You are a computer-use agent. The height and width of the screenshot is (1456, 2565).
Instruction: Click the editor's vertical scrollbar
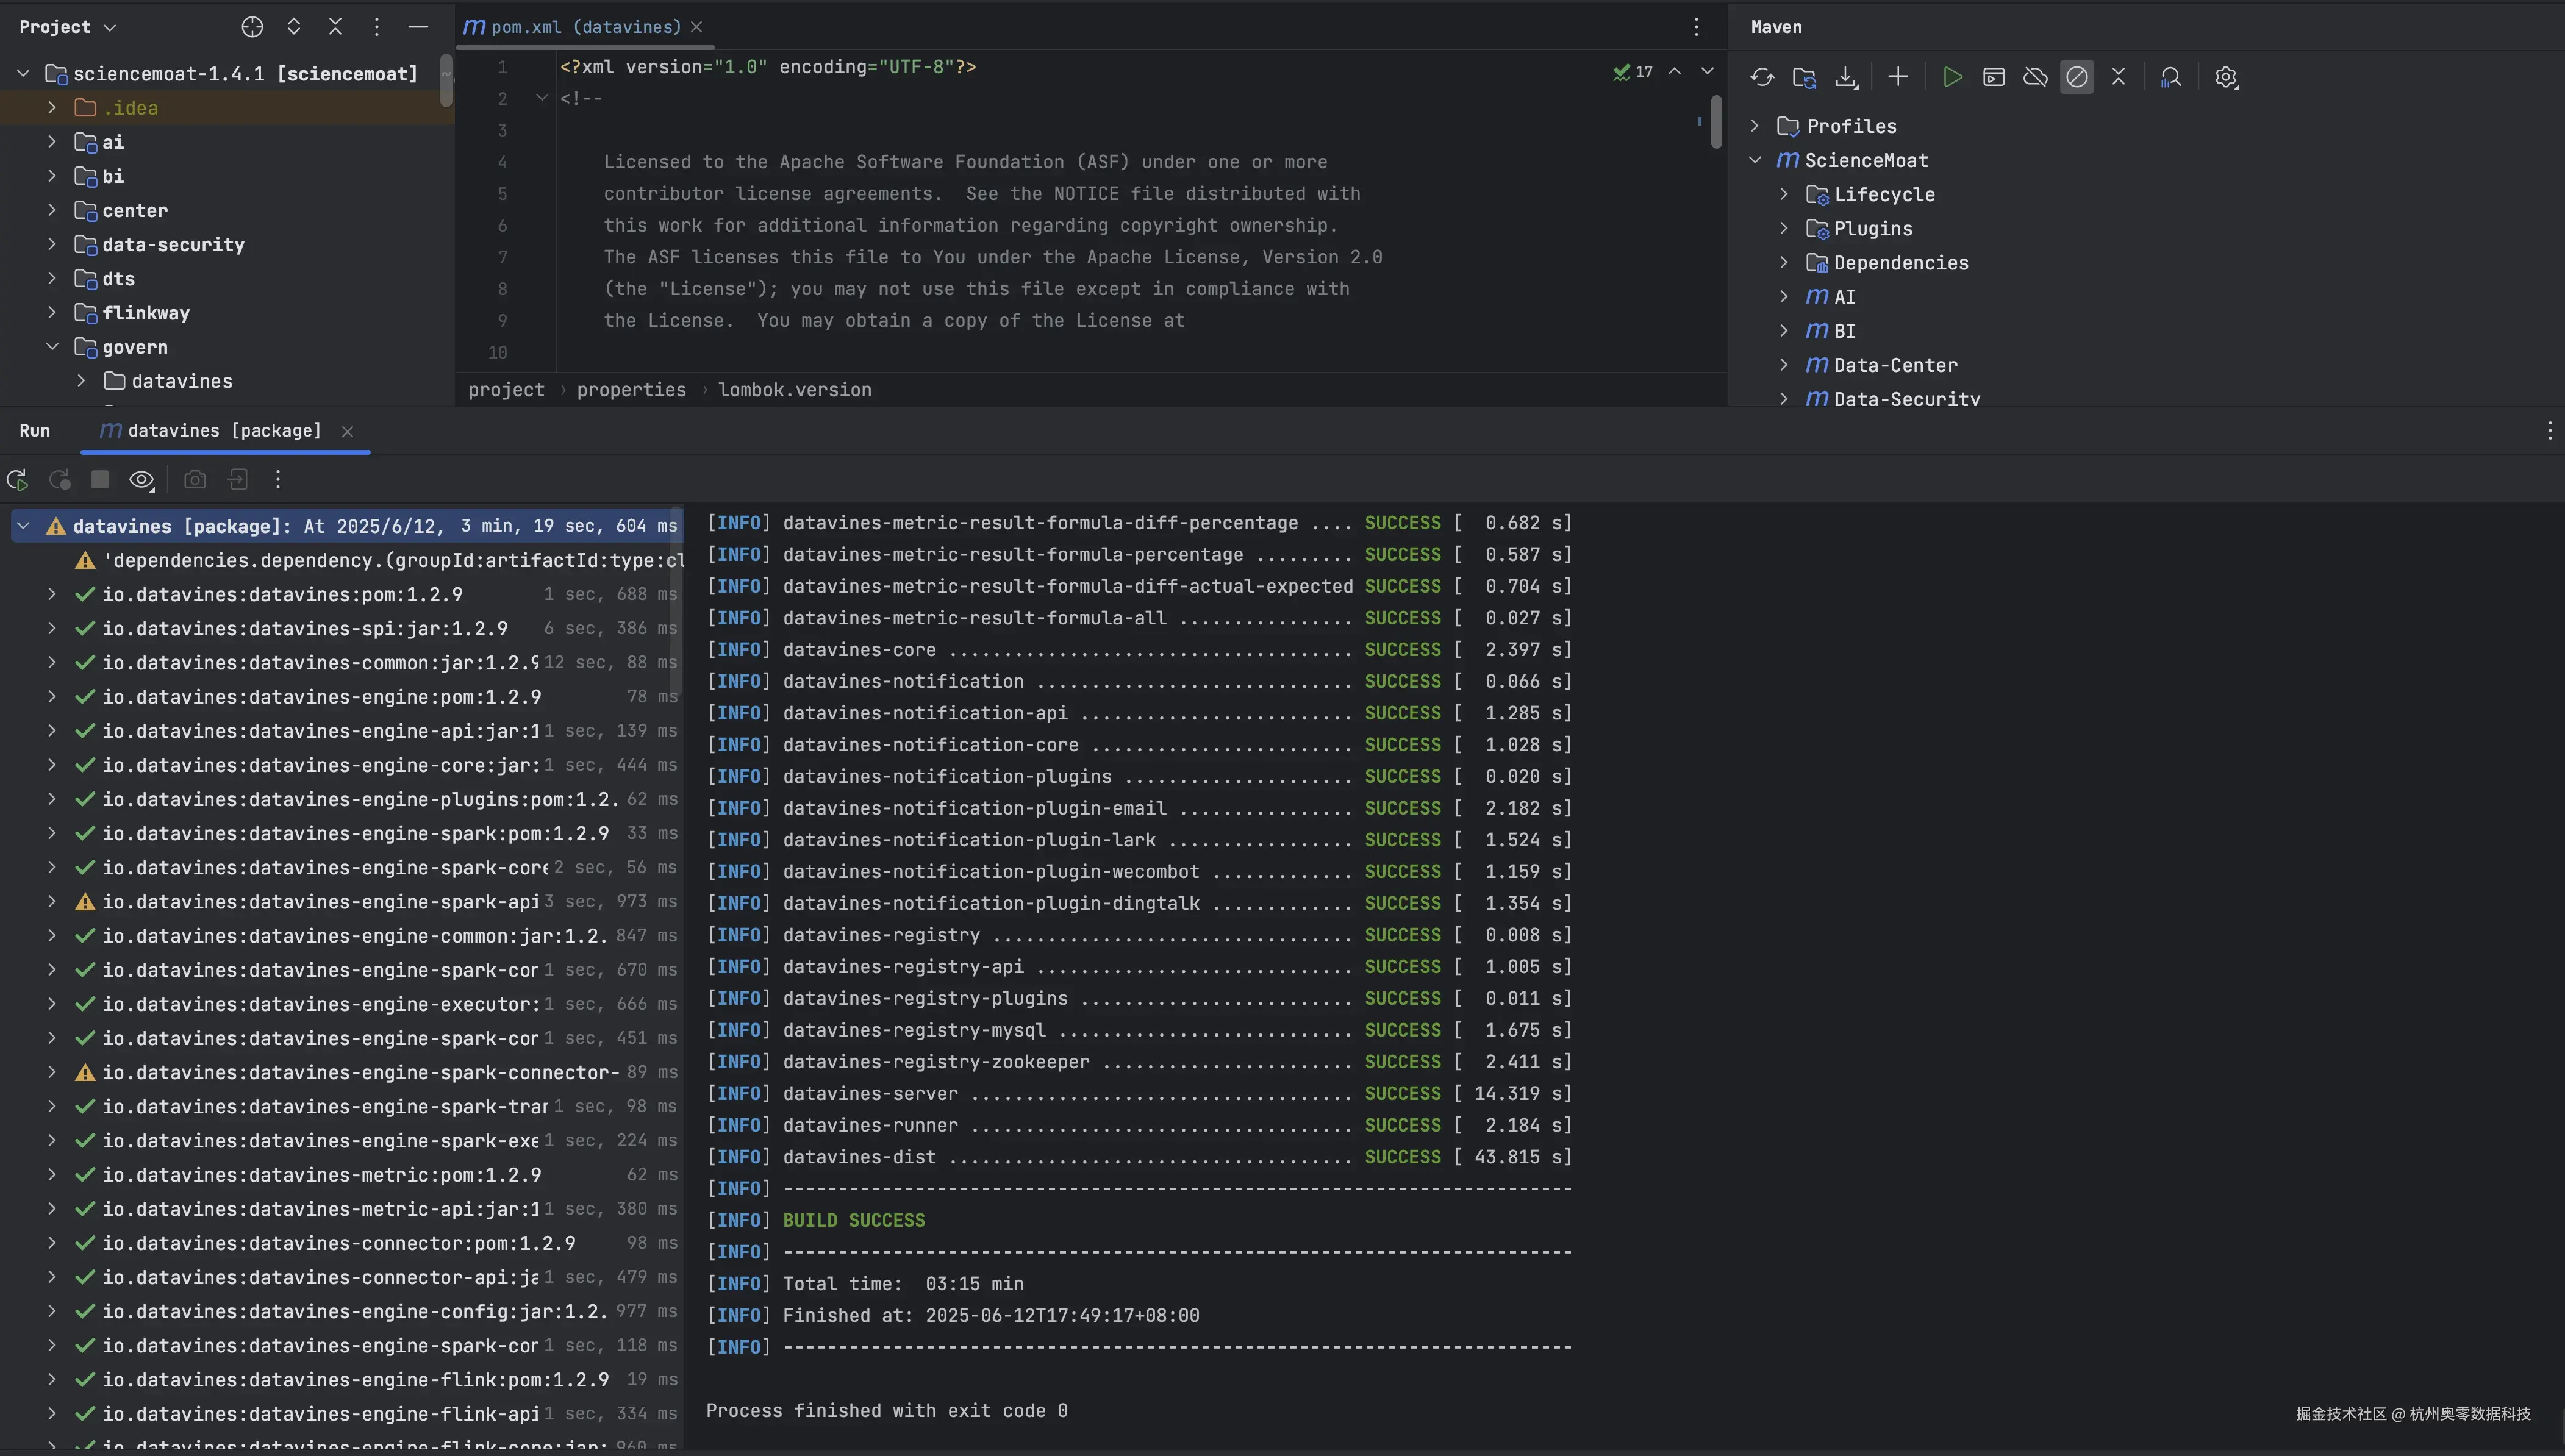[1716, 122]
